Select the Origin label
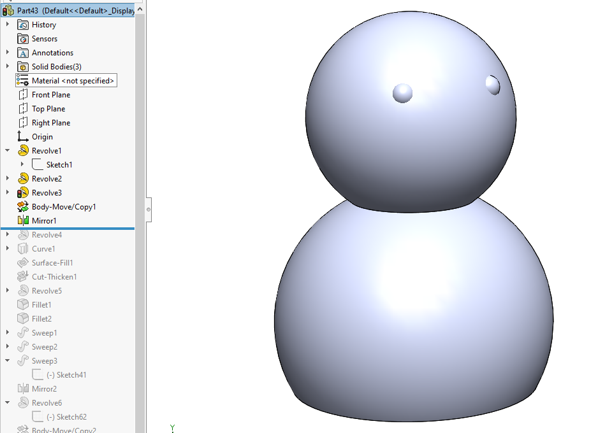The width and height of the screenshot is (598, 433). click(42, 137)
